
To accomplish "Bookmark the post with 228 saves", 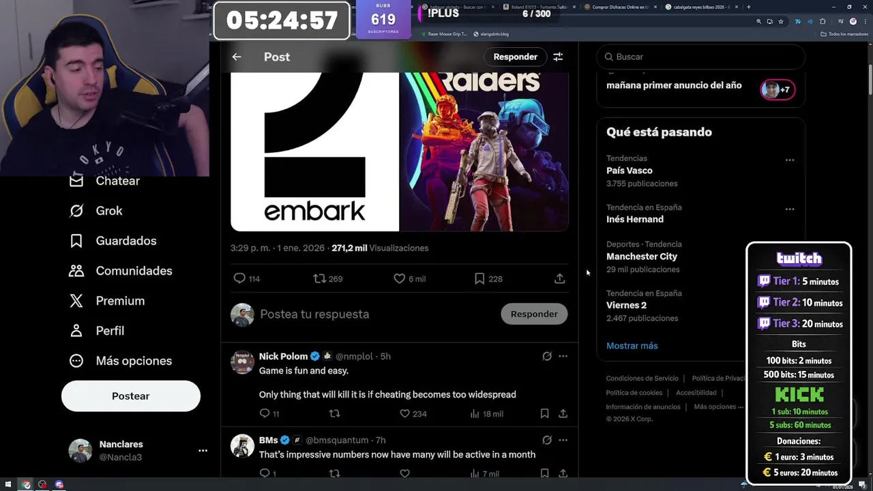I will pyautogui.click(x=479, y=278).
